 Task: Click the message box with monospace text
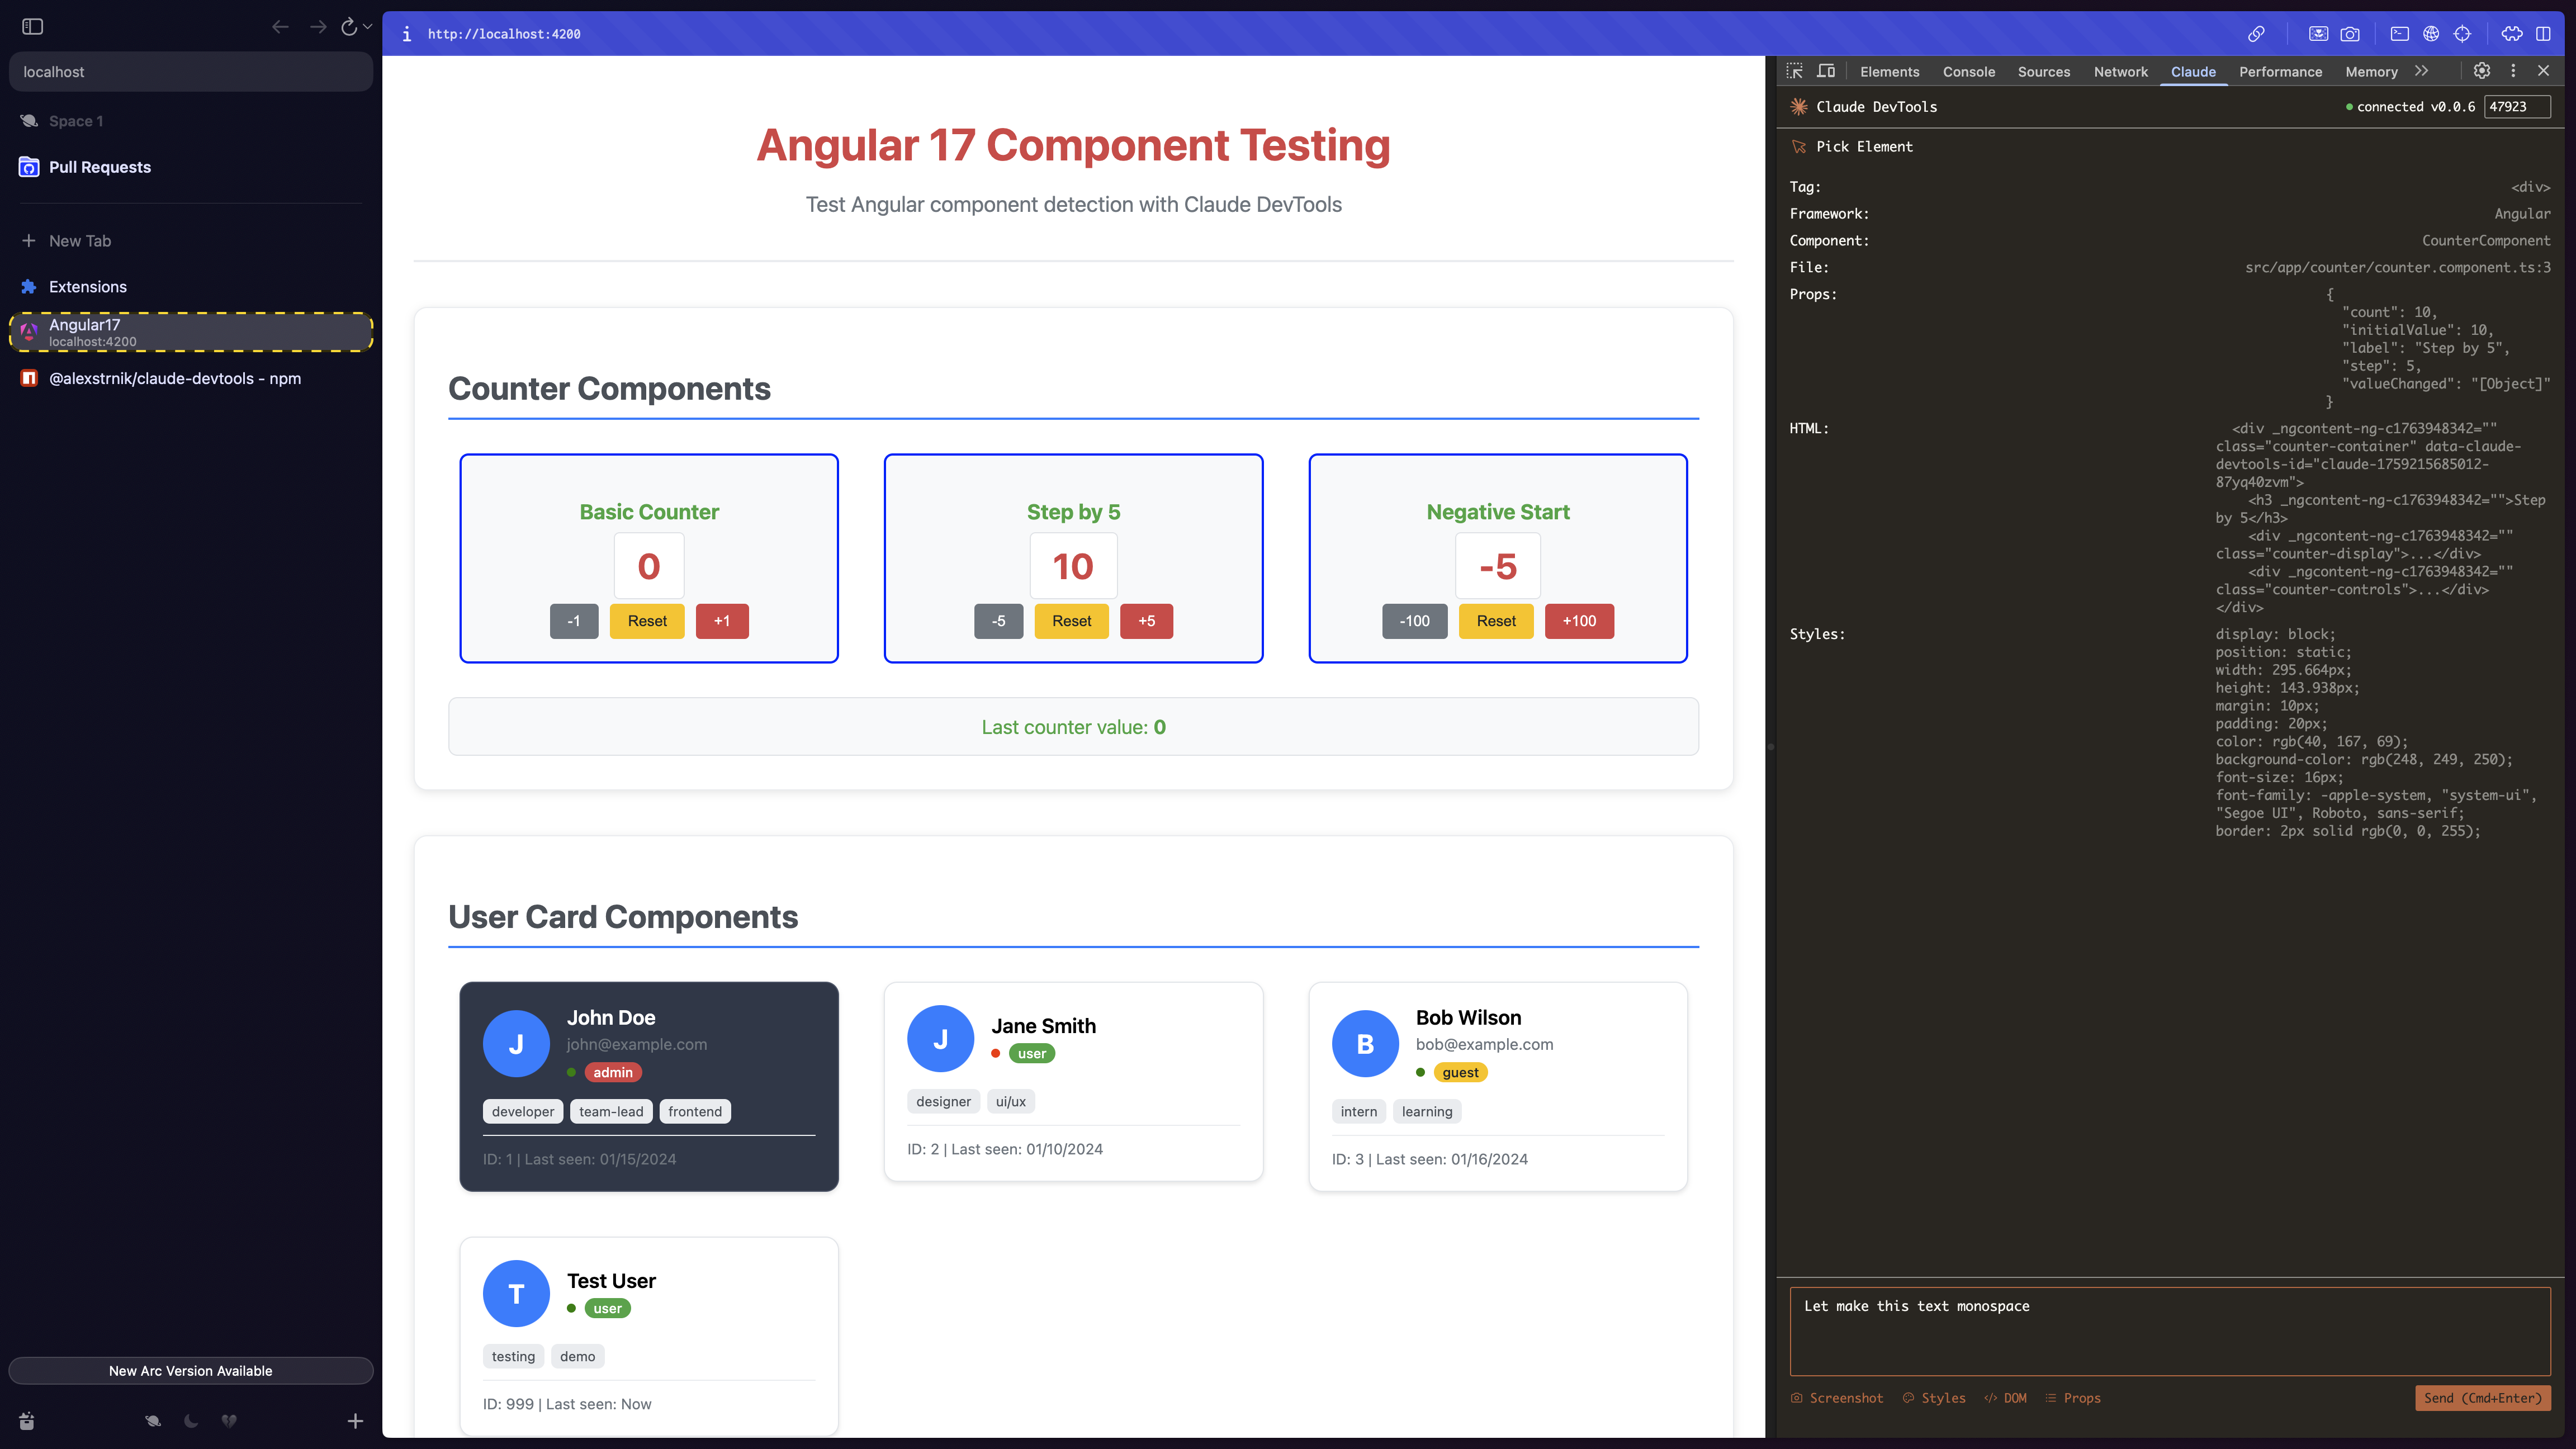(2170, 1331)
